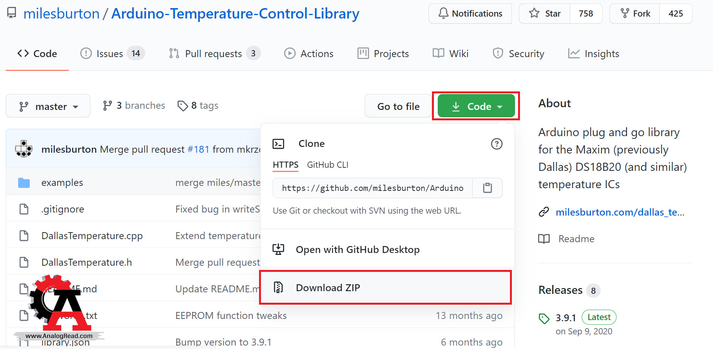View the 3 branches list

point(134,106)
